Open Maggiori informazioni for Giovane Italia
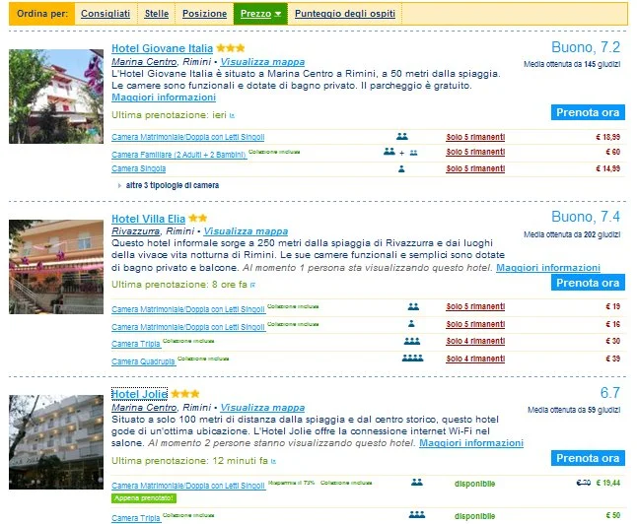This screenshot has height=524, width=637. point(164,98)
